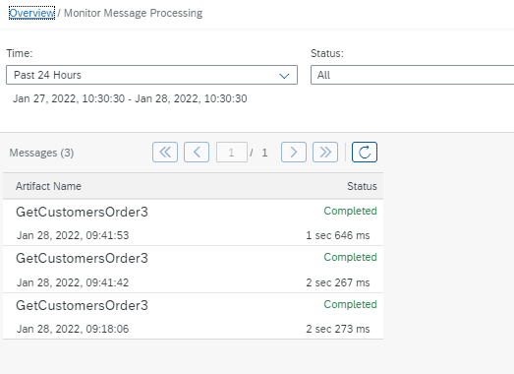Click Completed status of 2 sec 273 ms message
This screenshot has width=514, height=374.
(350, 304)
